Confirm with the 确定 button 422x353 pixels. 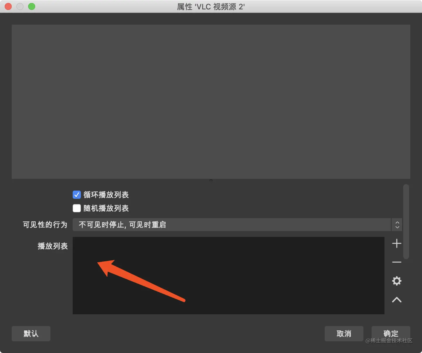tap(391, 334)
